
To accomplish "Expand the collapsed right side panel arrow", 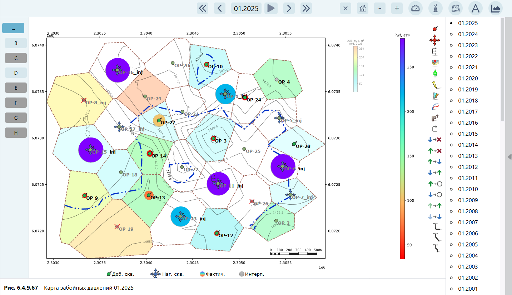I will (509, 157).
